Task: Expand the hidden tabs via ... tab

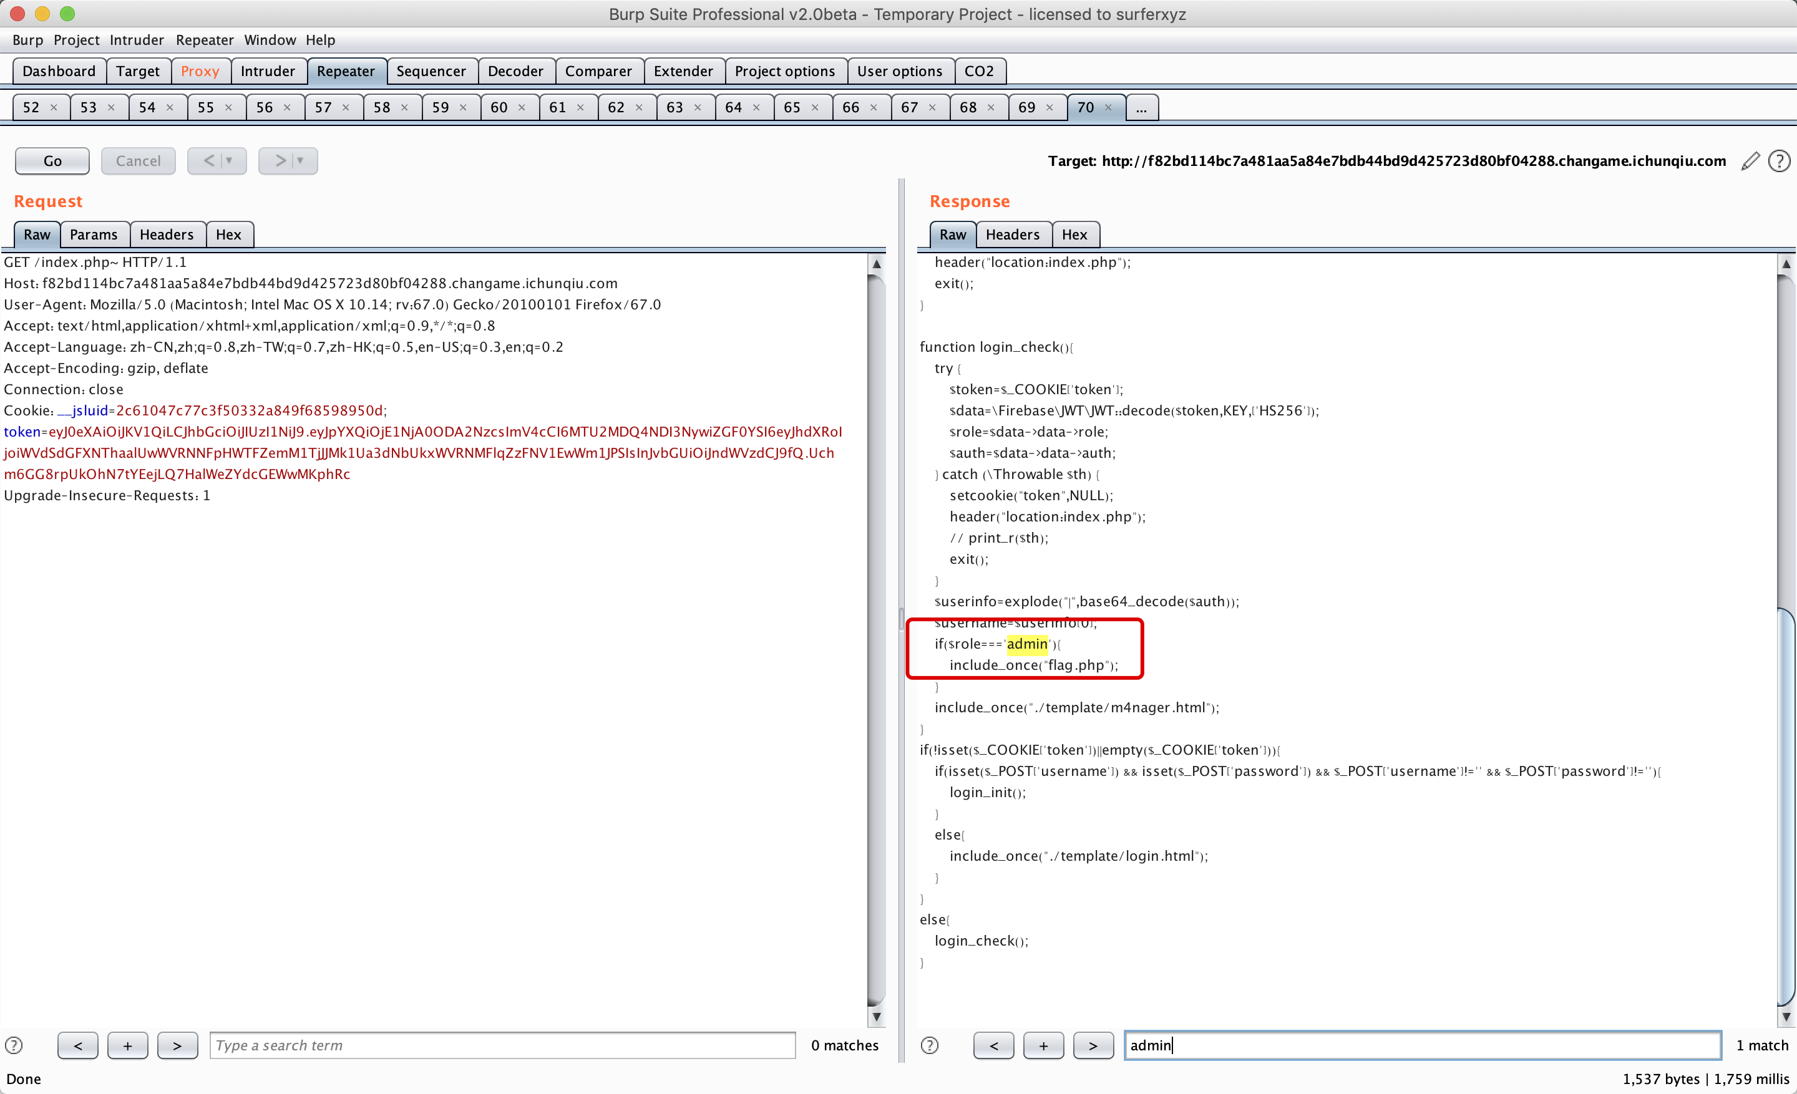Action: pos(1141,108)
